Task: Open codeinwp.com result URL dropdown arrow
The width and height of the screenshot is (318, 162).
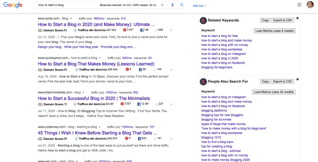Action: click(x=99, y=127)
